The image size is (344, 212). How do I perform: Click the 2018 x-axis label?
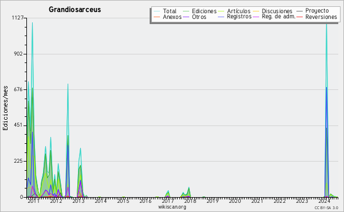(190, 201)
